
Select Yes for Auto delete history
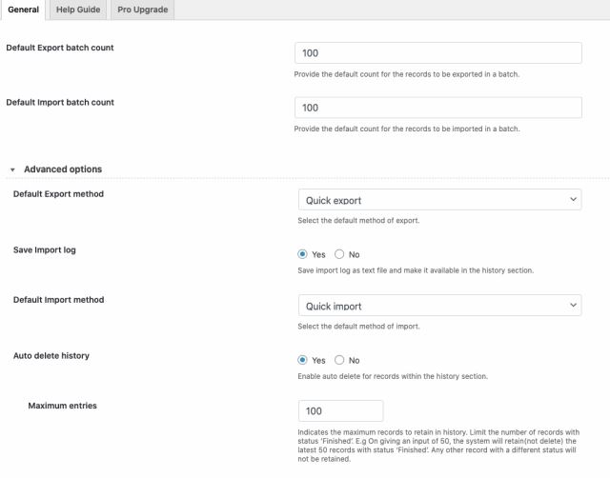(302, 360)
